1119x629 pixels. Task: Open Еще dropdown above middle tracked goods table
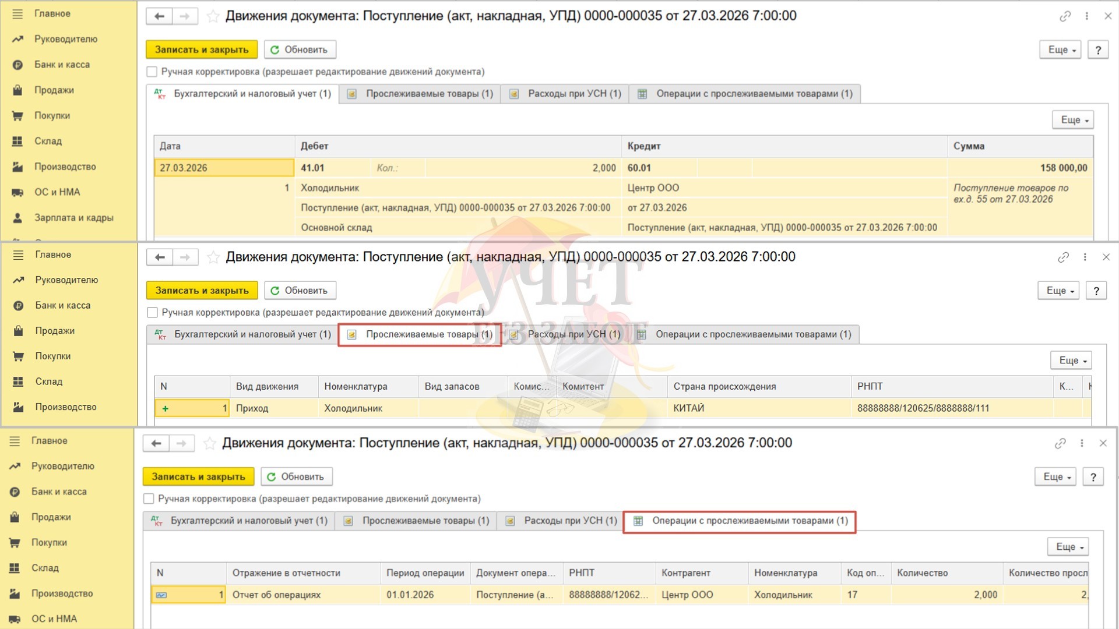pyautogui.click(x=1071, y=360)
